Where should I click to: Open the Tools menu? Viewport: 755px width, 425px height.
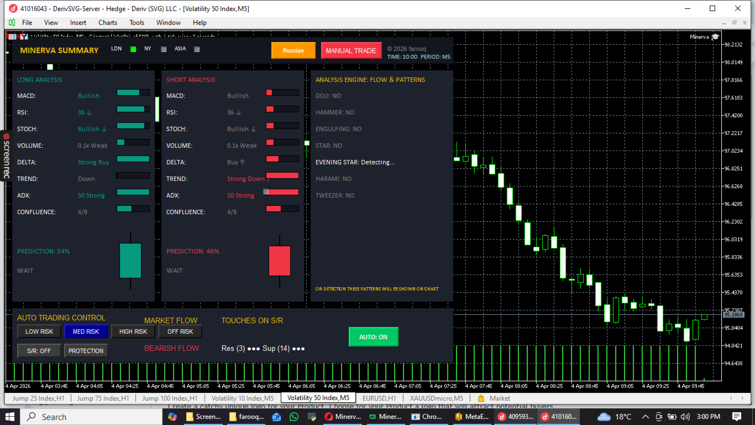tap(137, 23)
